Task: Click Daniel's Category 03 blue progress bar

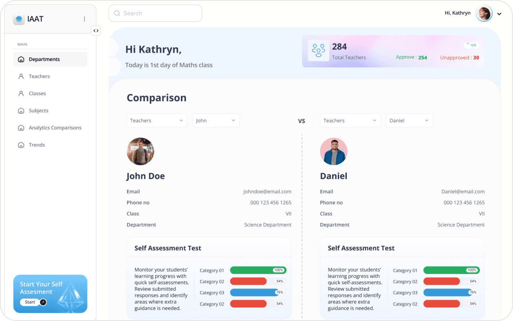Action: tap(448, 292)
